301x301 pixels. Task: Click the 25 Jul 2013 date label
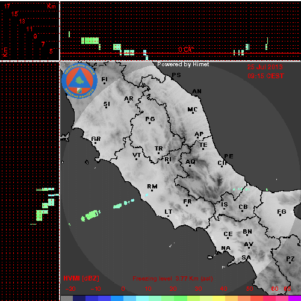pos(265,67)
